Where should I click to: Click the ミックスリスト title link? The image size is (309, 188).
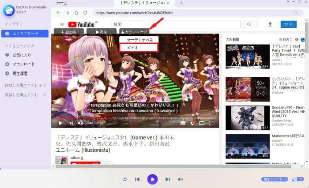288,83
